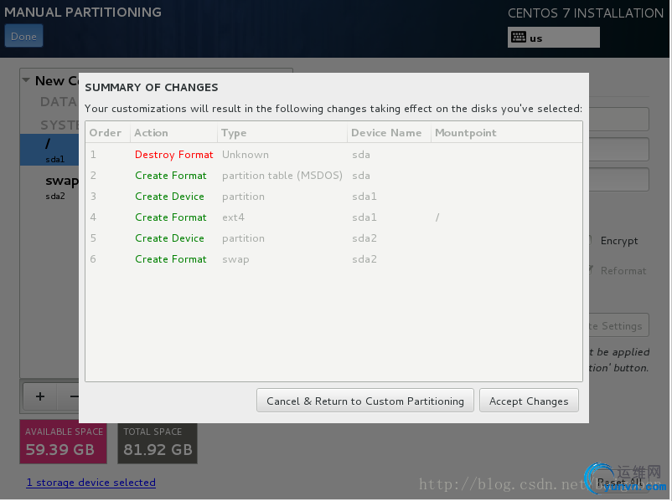Select 'partition table (MSDOS)' type cell

pyautogui.click(x=282, y=176)
